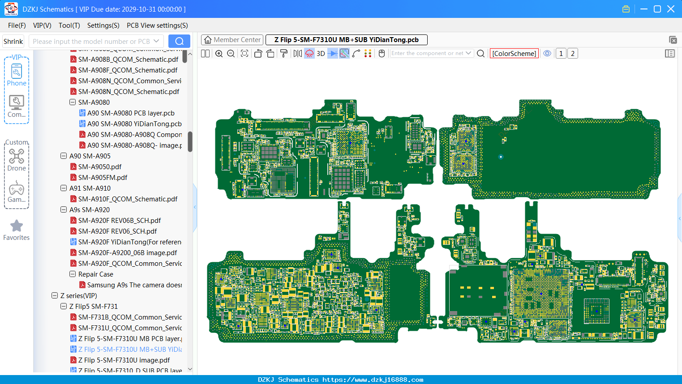Open the VIP(V) menu
This screenshot has width=682, height=384.
pos(42,26)
